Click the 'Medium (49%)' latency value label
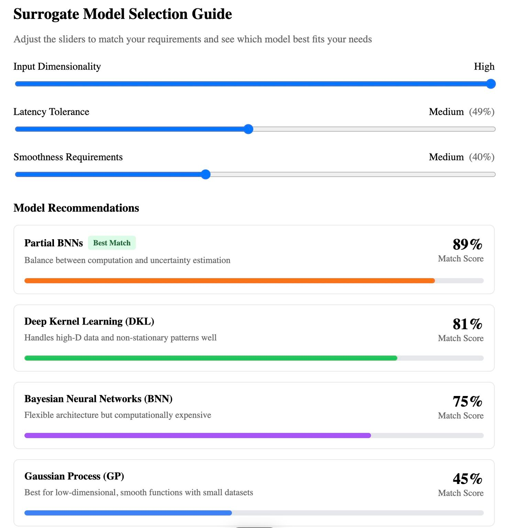 [461, 112]
